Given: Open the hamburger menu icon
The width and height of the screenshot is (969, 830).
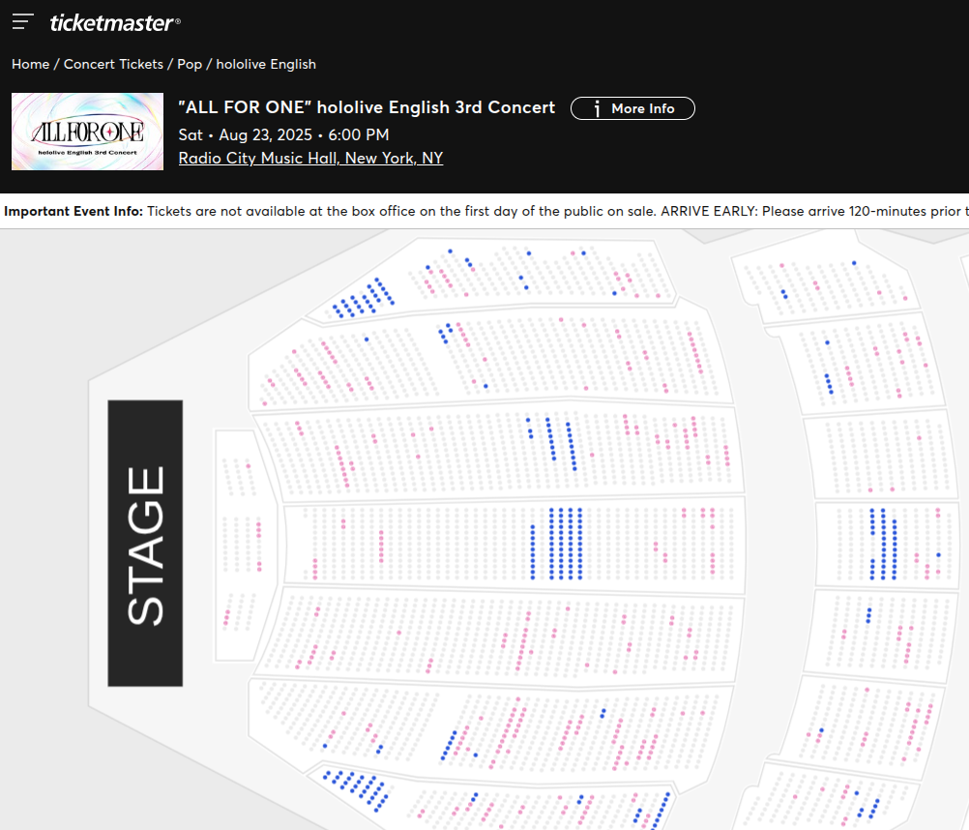Looking at the screenshot, I should coord(22,21).
